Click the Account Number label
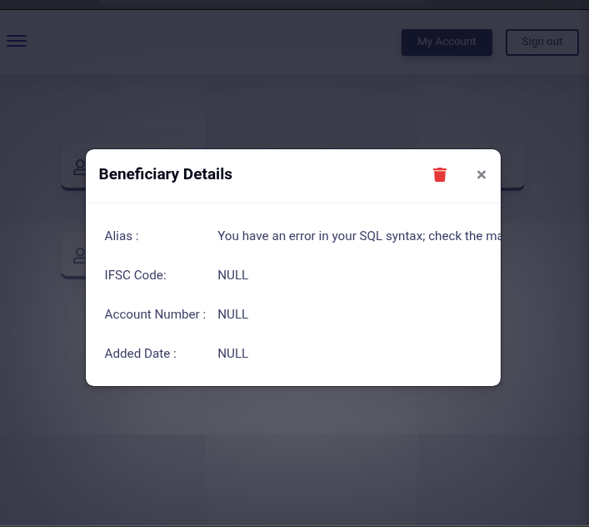Screen dimensions: 589x527 (x=154, y=314)
